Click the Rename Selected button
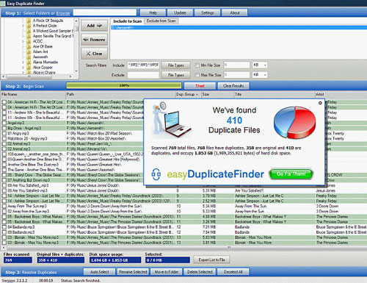 133,272
